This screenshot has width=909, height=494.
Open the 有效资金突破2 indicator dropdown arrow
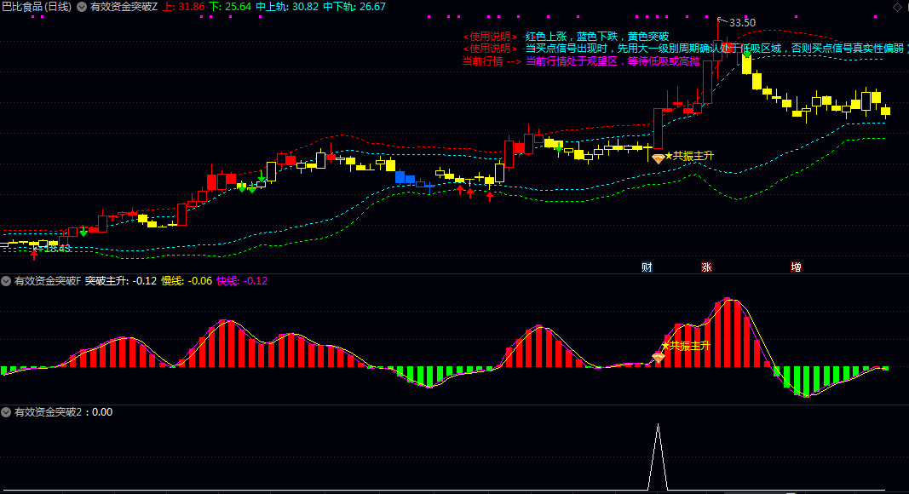pyautogui.click(x=7, y=412)
